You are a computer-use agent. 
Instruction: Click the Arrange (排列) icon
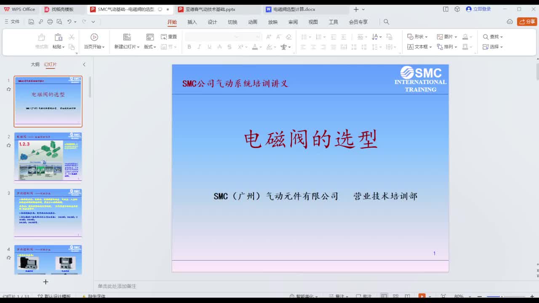440,47
